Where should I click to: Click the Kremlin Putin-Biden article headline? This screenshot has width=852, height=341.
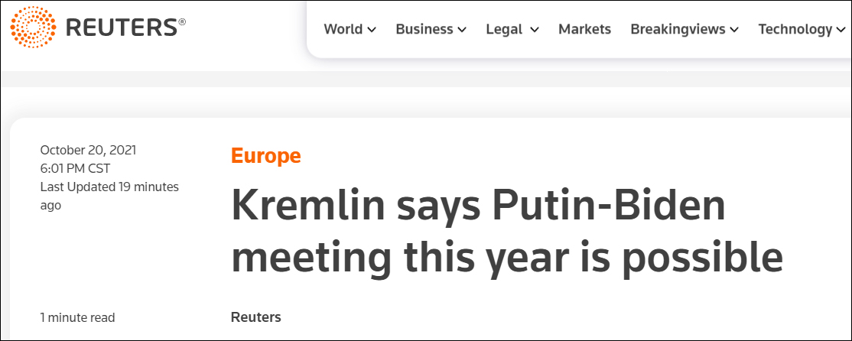click(506, 231)
